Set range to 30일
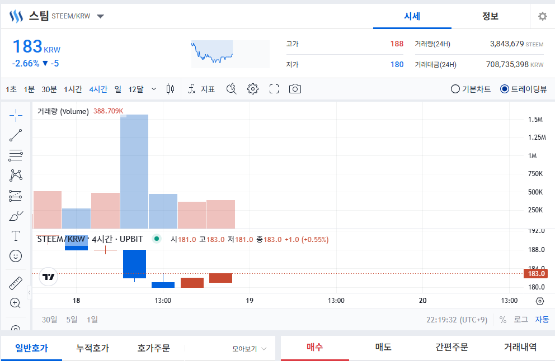 click(50, 320)
